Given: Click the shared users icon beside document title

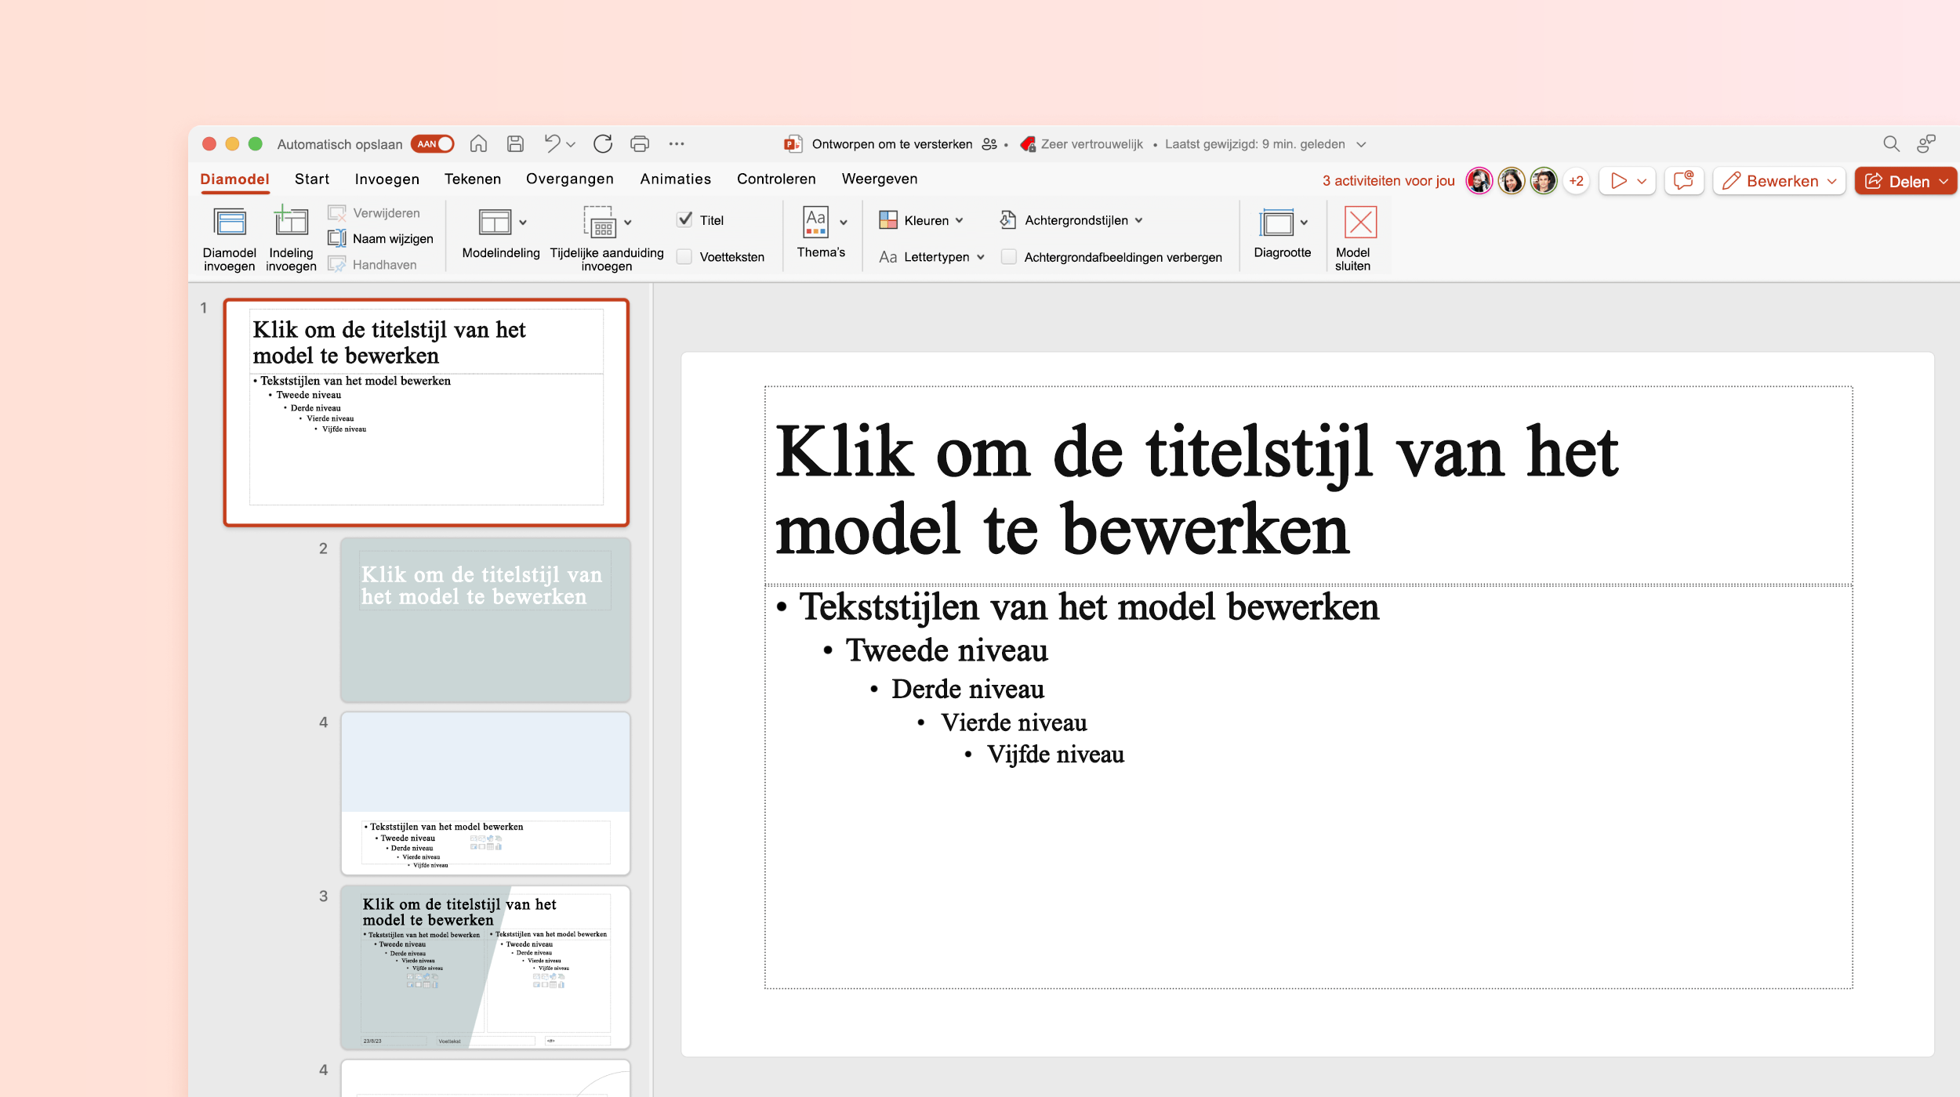Looking at the screenshot, I should click(989, 144).
